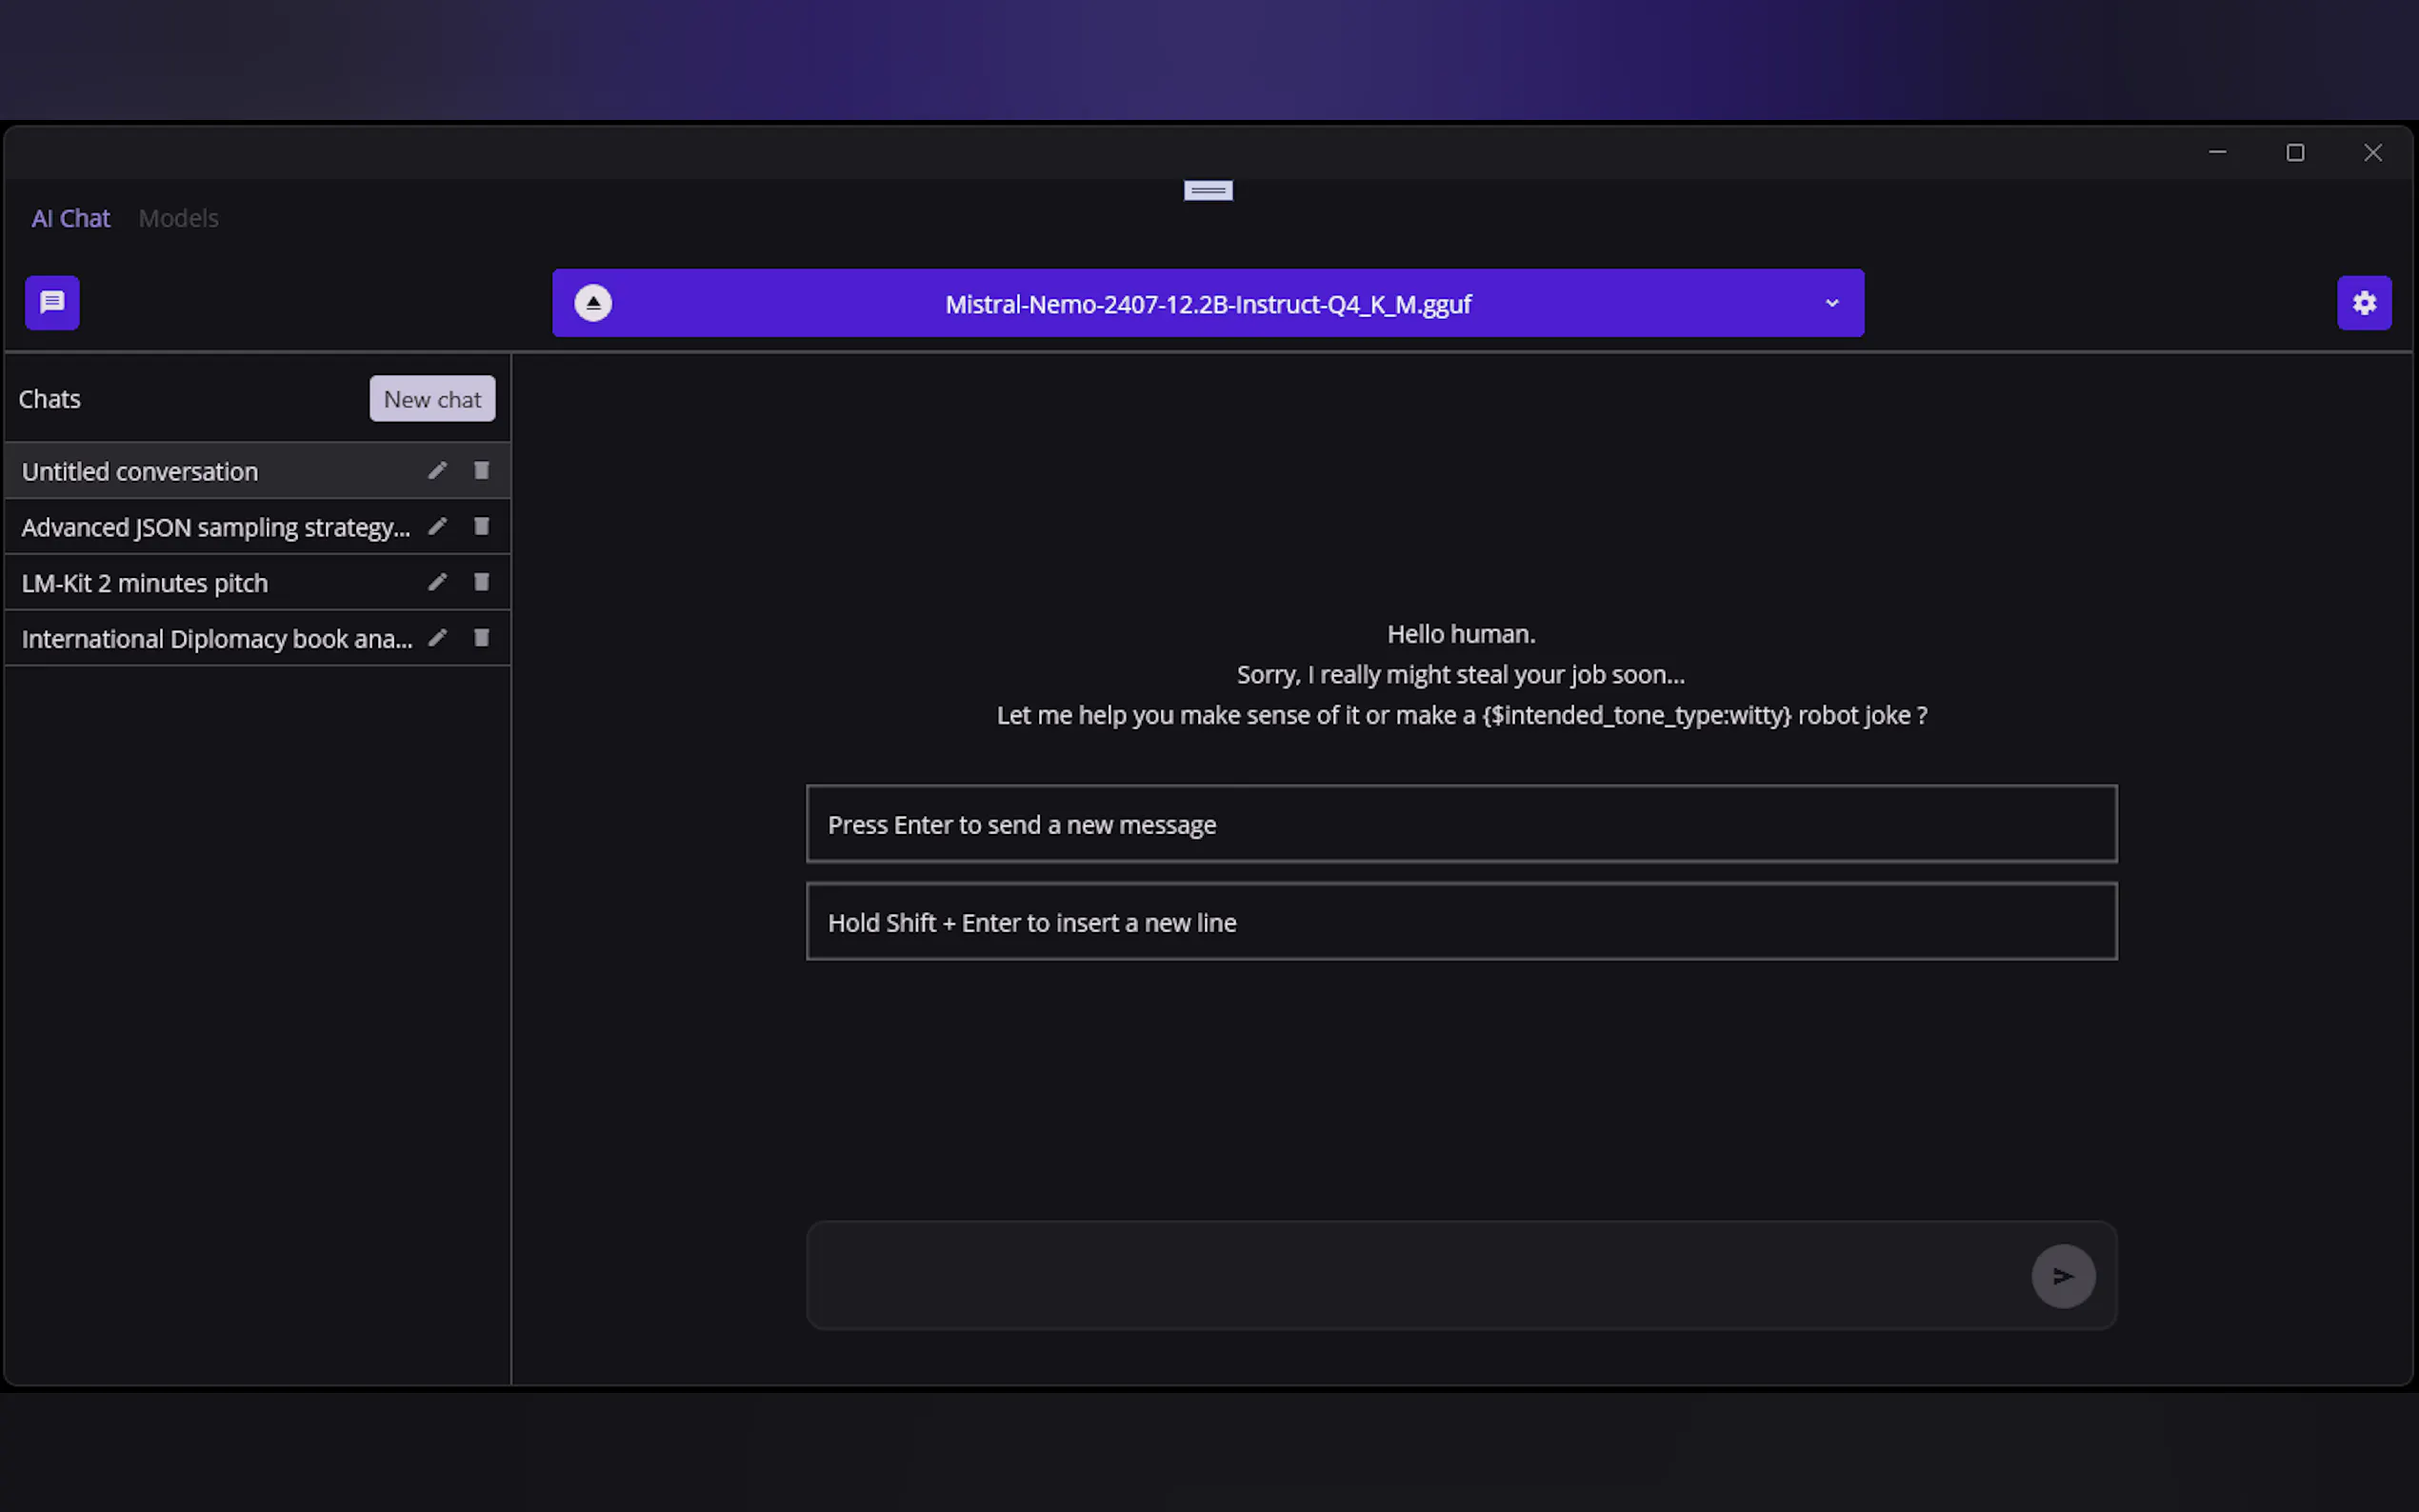The height and width of the screenshot is (1512, 2419).
Task: Start a New chat
Action: (x=432, y=399)
